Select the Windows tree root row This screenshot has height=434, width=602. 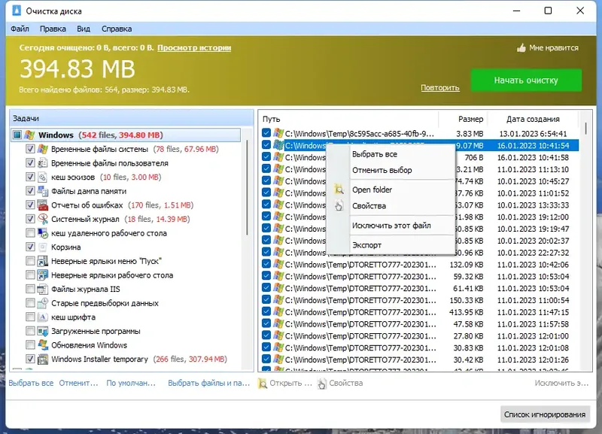pyautogui.click(x=126, y=135)
